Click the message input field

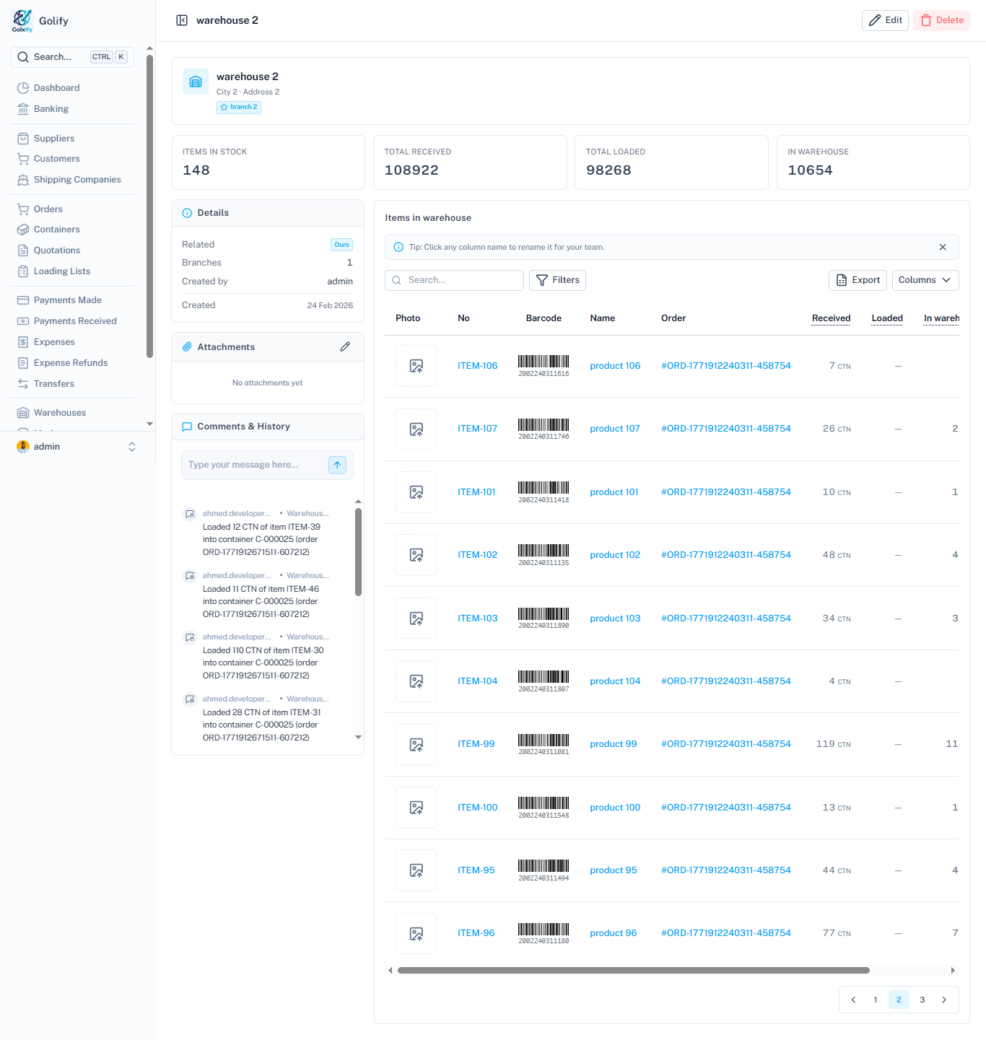[x=254, y=465]
